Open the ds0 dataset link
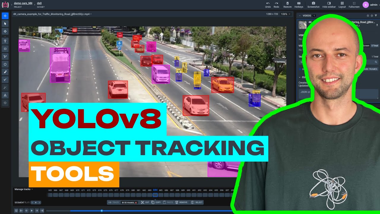 point(39,3)
